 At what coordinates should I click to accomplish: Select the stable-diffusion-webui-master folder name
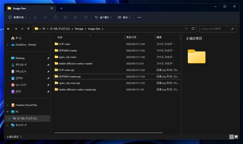[76, 64]
